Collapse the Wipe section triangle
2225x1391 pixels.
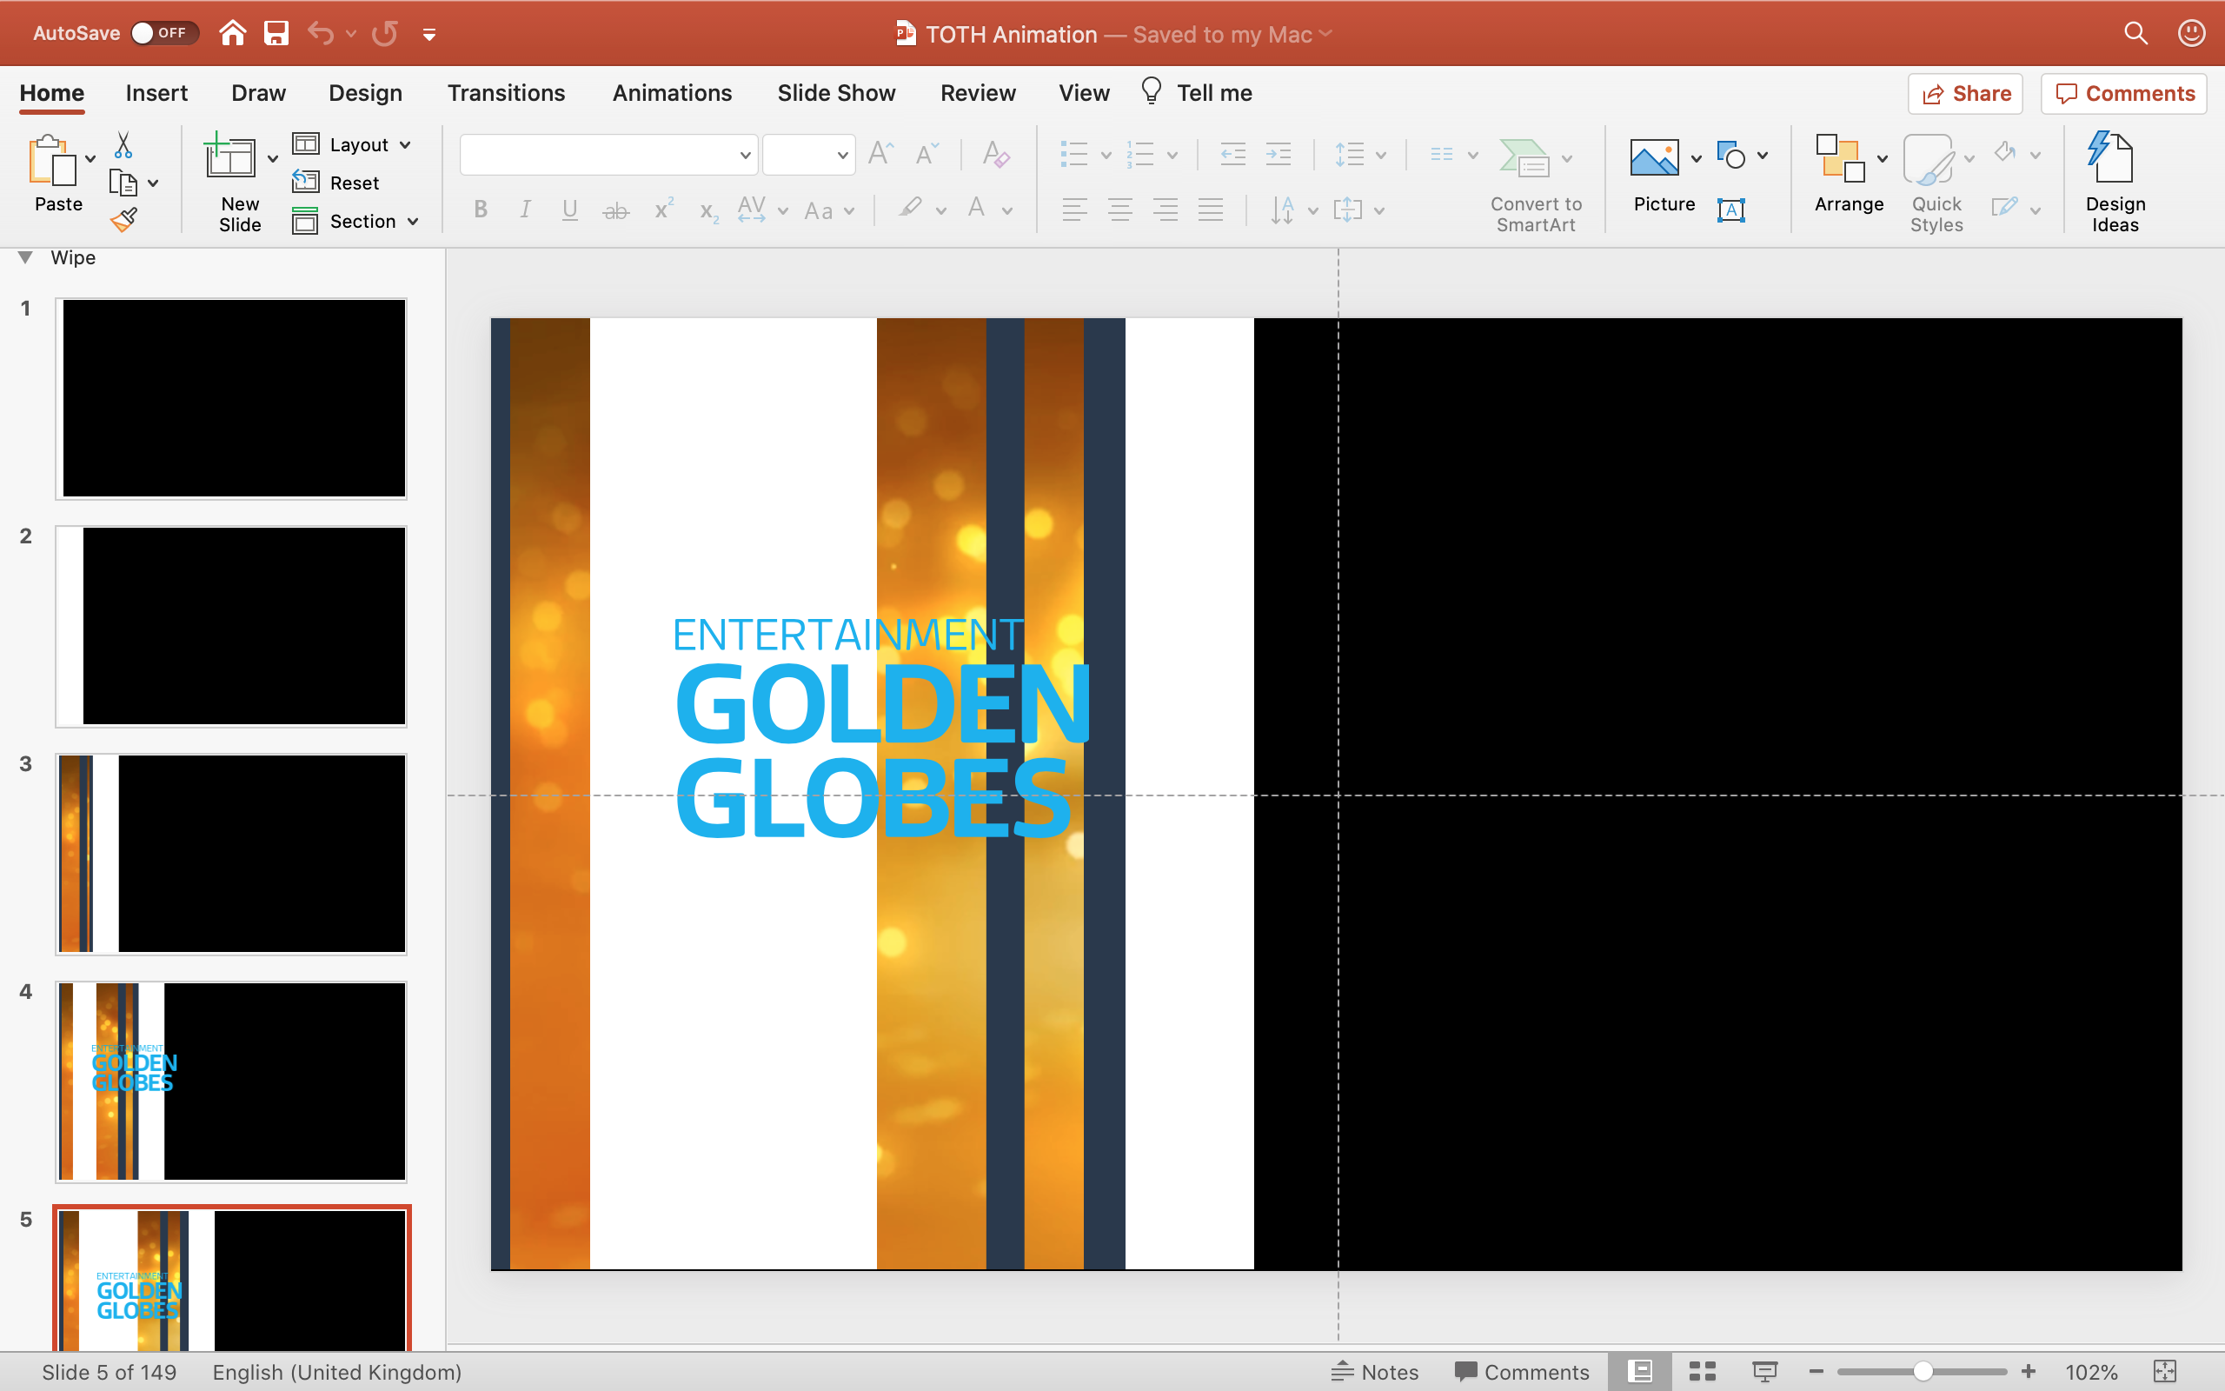(x=26, y=257)
